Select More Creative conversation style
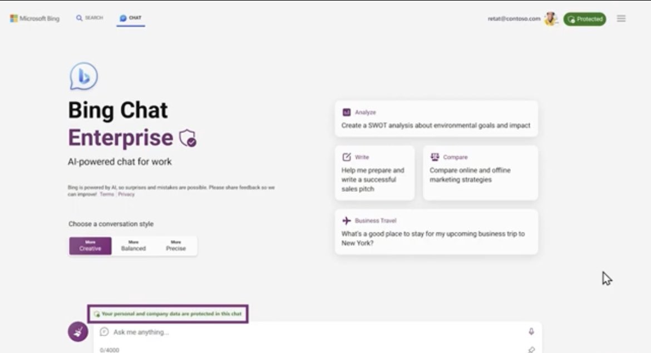This screenshot has height=353, width=651. pos(90,246)
